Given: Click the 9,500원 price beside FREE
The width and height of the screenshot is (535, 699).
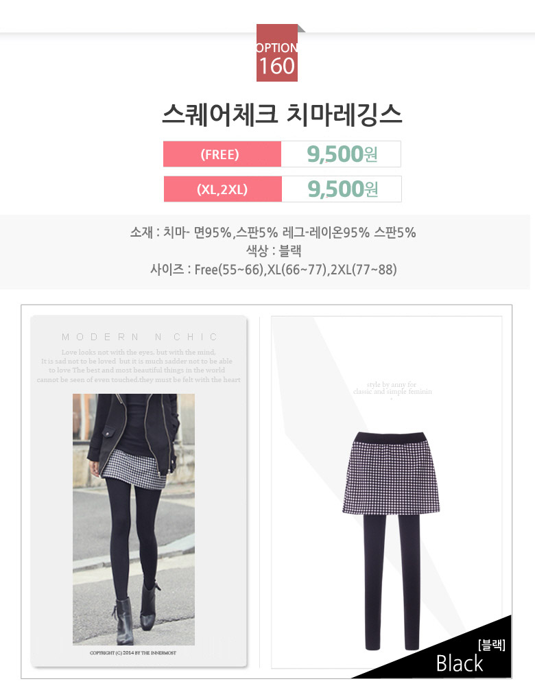Looking at the screenshot, I should pyautogui.click(x=342, y=154).
